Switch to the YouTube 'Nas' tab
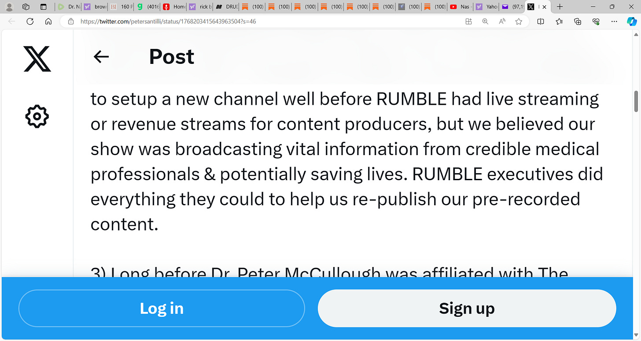Screen dimensions: 641x341 460,7
